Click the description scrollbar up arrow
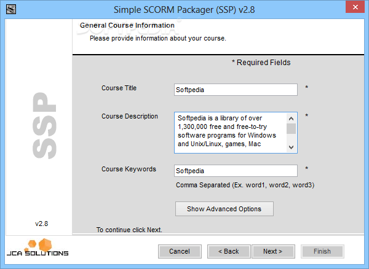369x269 pixels. (291, 119)
